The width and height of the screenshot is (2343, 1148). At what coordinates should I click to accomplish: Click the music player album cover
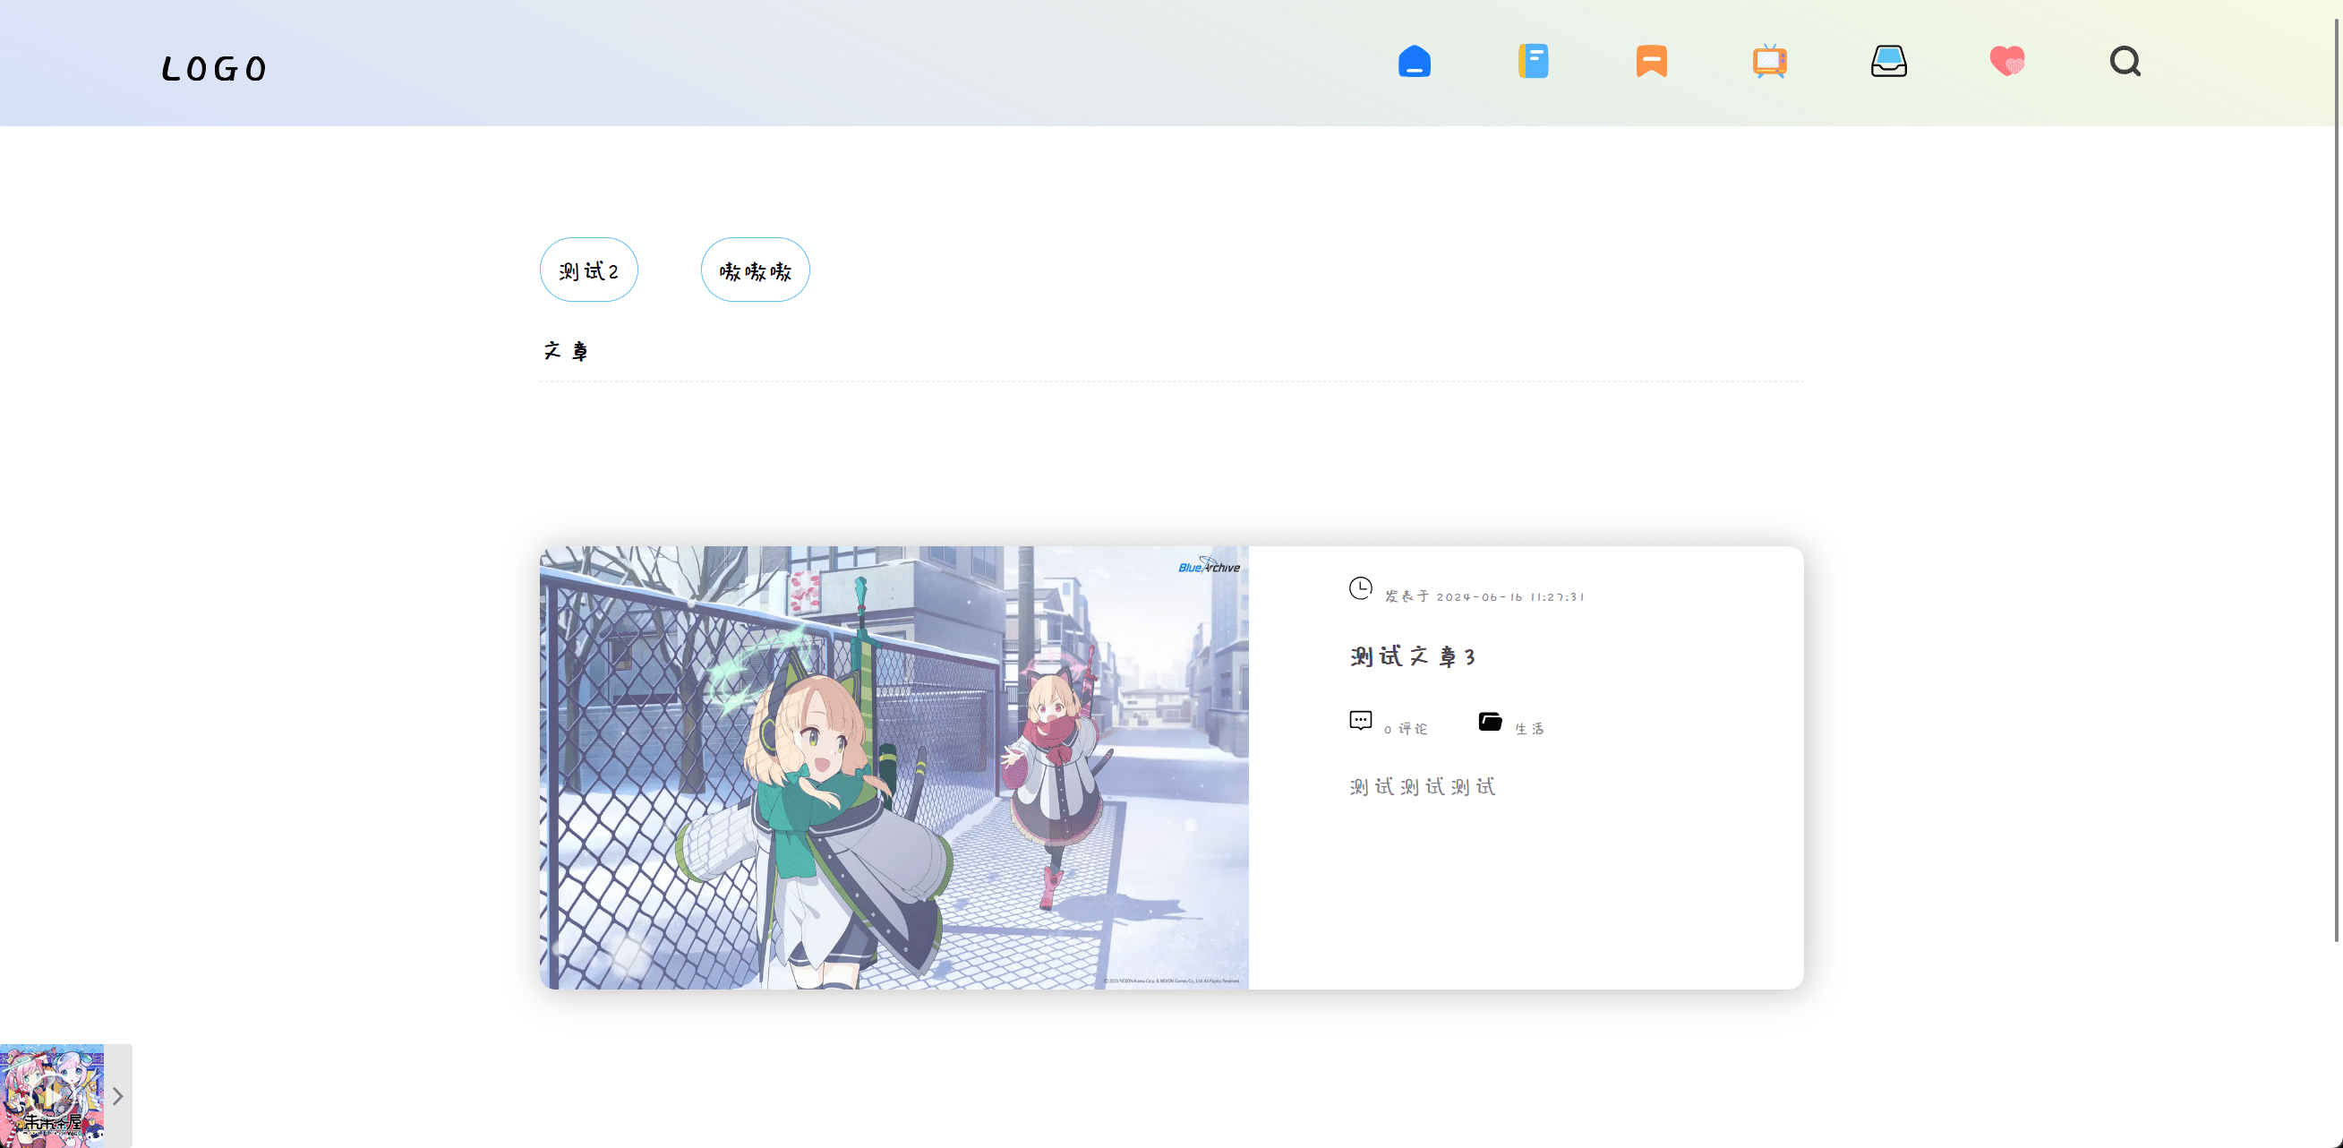tap(52, 1096)
